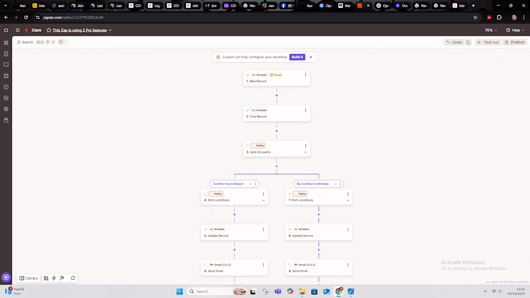Add a step between New Record and Find Record
The height and width of the screenshot is (298, 530).
pyautogui.click(x=277, y=96)
